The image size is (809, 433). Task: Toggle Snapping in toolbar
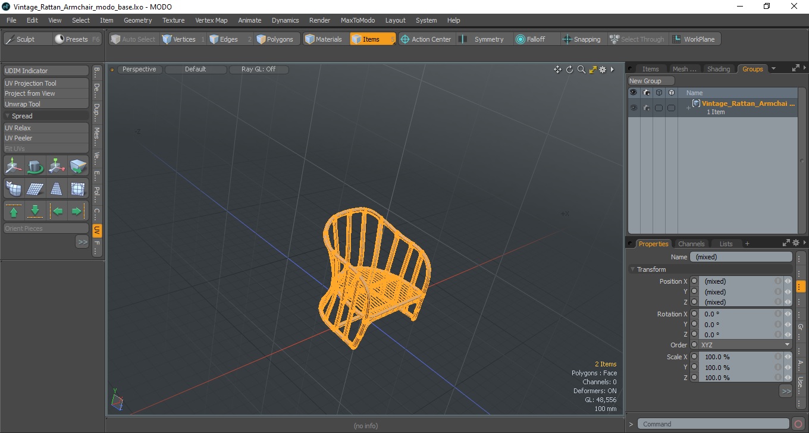pyautogui.click(x=581, y=39)
